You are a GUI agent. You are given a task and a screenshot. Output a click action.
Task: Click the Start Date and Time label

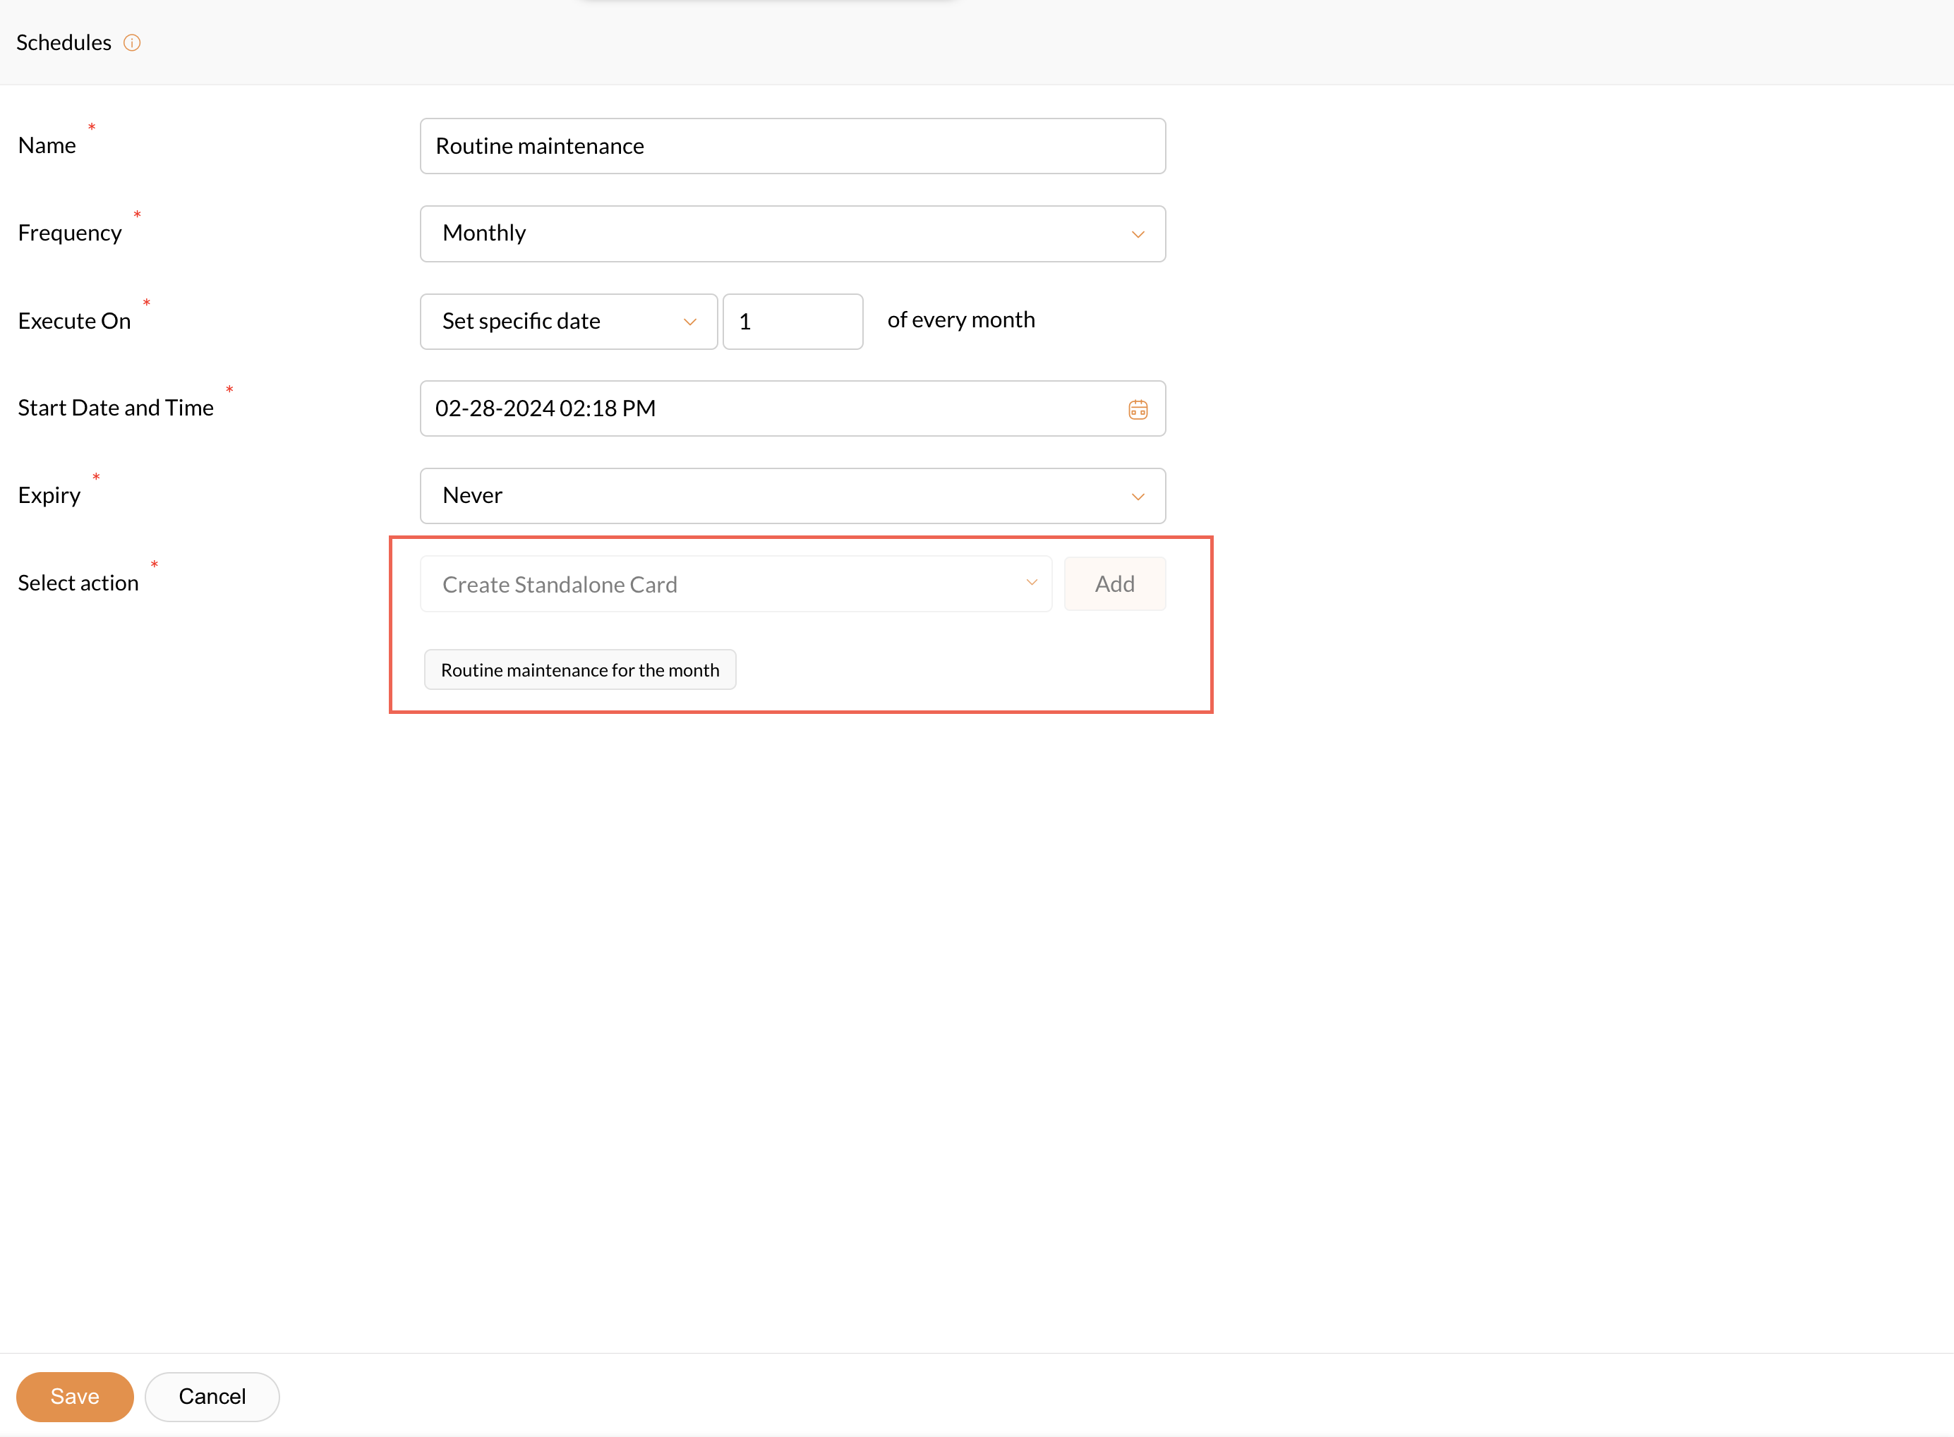pyautogui.click(x=116, y=408)
